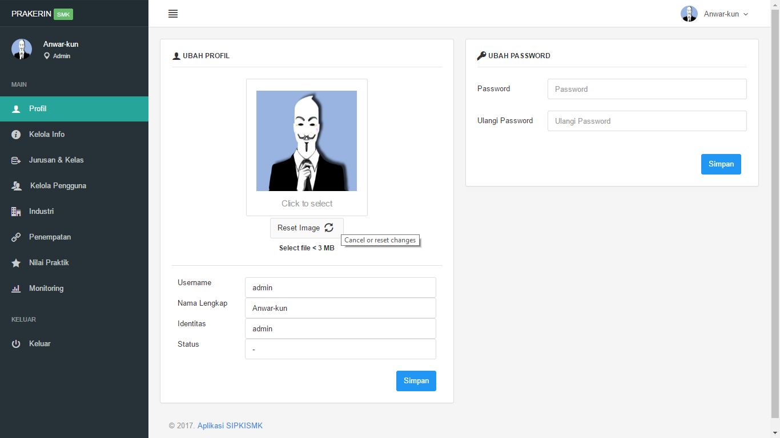Select Keluar to log out
780x438 pixels.
(x=74, y=344)
